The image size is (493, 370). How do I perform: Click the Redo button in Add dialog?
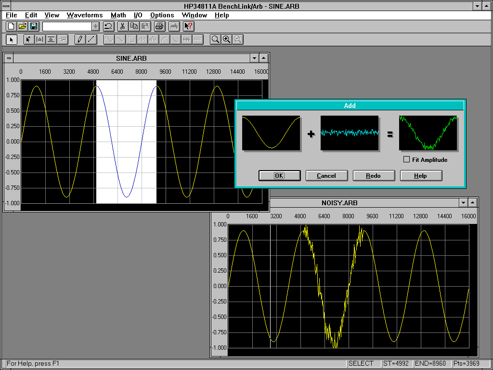(374, 175)
